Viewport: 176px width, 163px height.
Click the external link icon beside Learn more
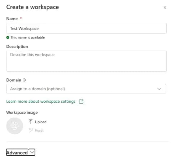click(x=81, y=102)
